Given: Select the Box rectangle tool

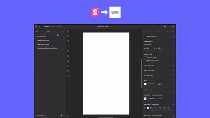Looking at the screenshot, I should [68, 36].
